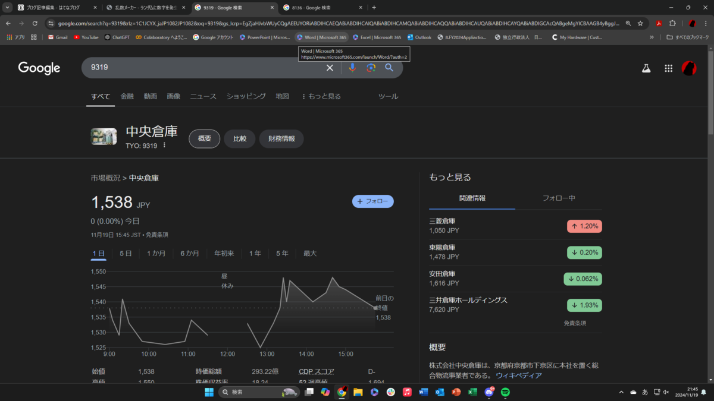
Task: Bookmark this page with star icon
Action: tap(640, 23)
